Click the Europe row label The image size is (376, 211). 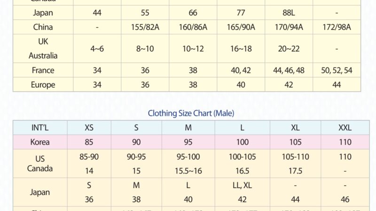click(43, 85)
